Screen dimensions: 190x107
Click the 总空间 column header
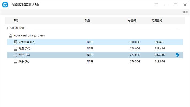pyautogui.click(x=132, y=20)
